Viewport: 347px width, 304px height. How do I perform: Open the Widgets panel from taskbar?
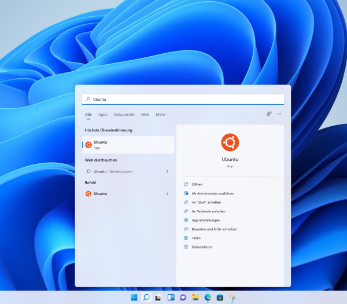click(171, 297)
